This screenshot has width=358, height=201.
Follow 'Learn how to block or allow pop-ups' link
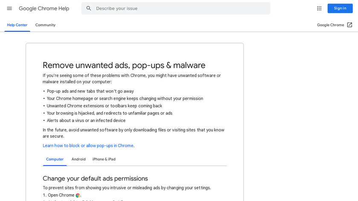(x=88, y=146)
